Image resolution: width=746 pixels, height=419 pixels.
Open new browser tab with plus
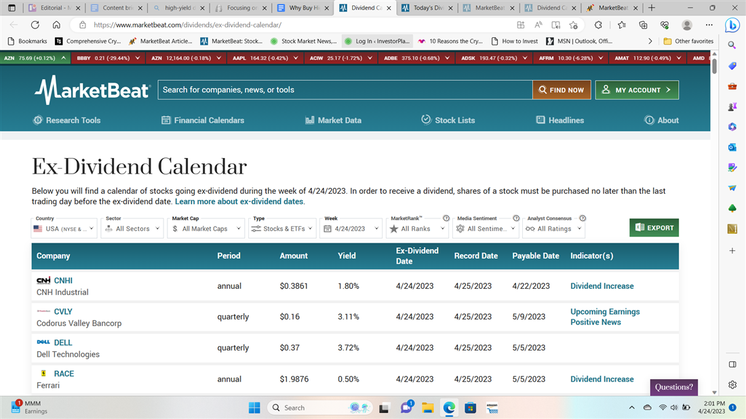(x=652, y=7)
